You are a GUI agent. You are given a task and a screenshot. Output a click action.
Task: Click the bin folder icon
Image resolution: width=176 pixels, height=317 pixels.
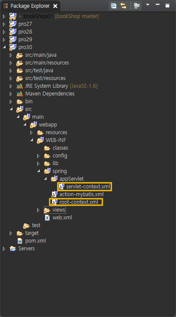[20, 102]
